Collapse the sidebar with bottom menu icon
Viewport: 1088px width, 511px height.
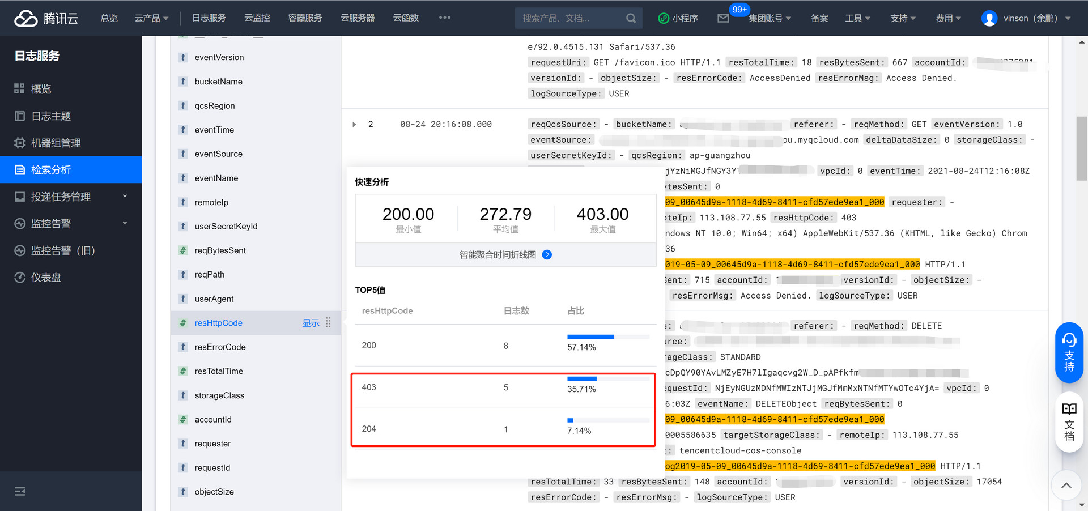pos(20,491)
